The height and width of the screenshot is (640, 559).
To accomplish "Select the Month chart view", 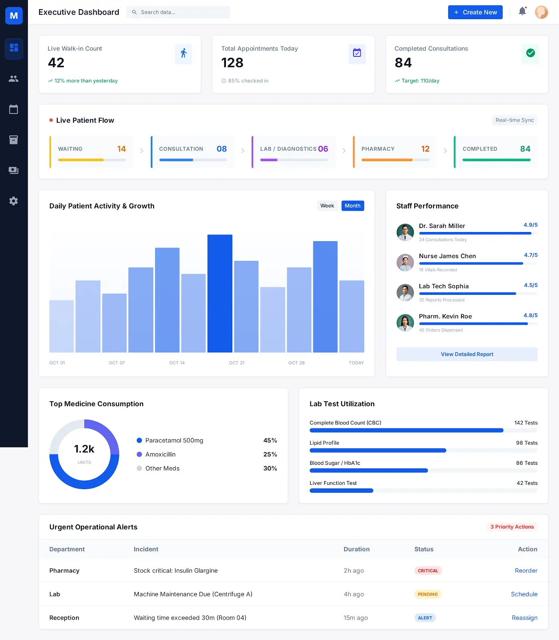I will pyautogui.click(x=352, y=206).
